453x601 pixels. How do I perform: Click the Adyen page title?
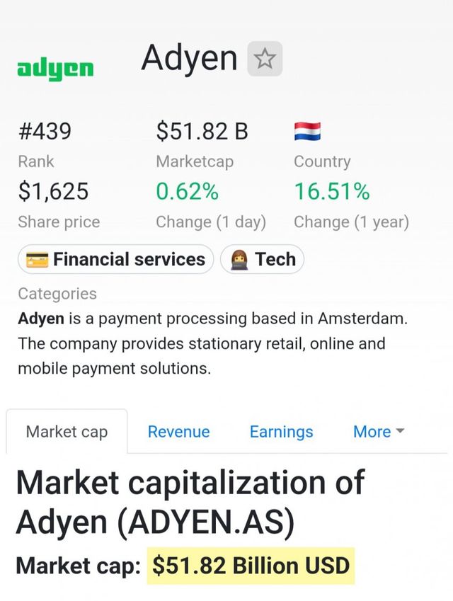pyautogui.click(x=189, y=57)
